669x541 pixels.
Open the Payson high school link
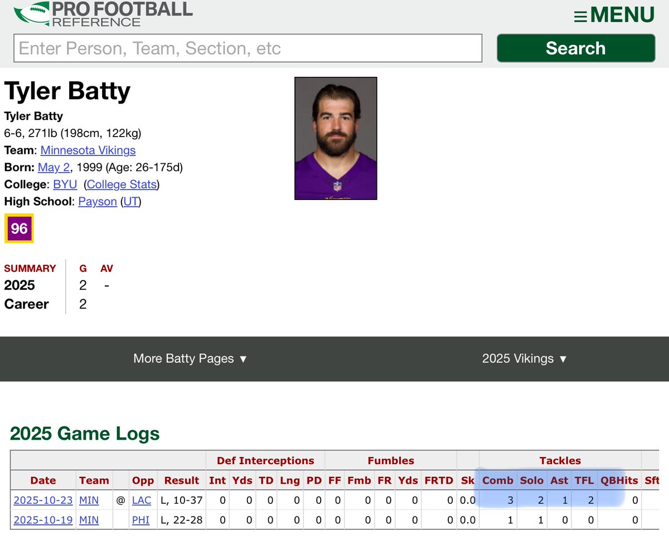click(x=98, y=201)
